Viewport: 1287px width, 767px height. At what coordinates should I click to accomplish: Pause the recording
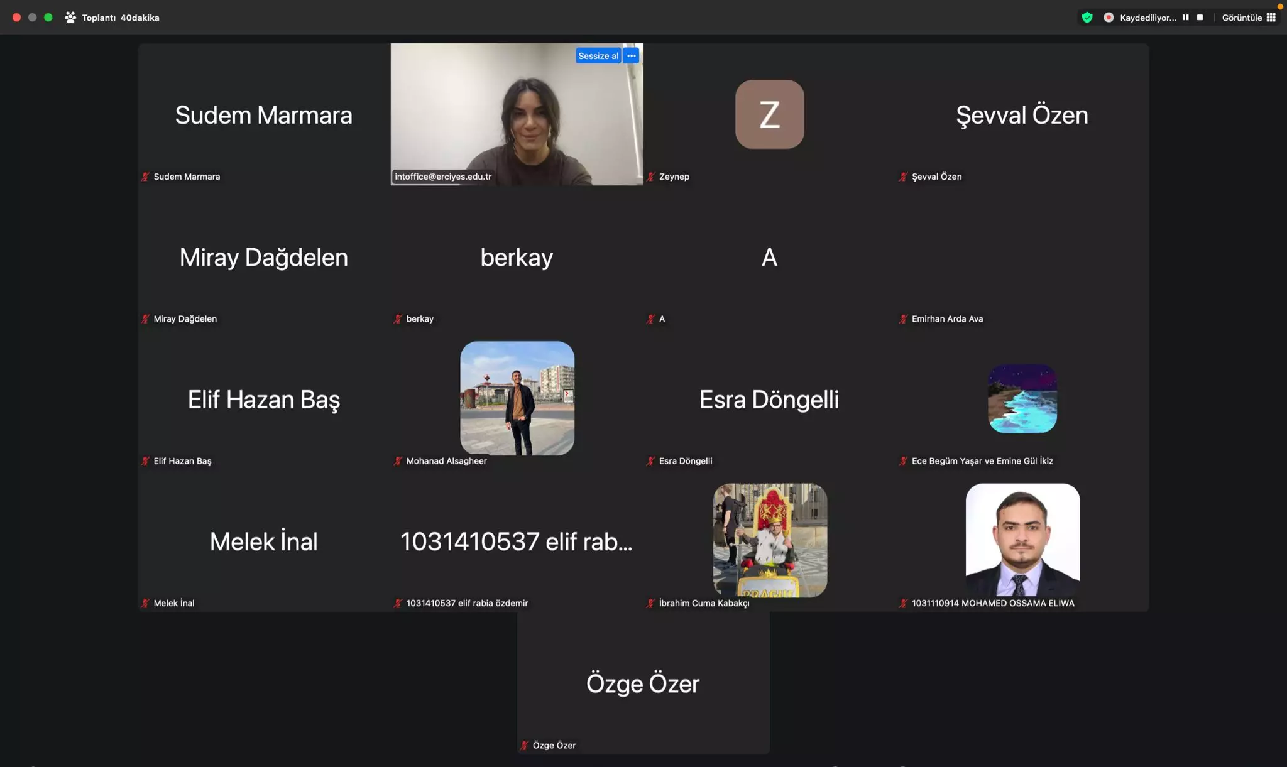click(x=1185, y=18)
